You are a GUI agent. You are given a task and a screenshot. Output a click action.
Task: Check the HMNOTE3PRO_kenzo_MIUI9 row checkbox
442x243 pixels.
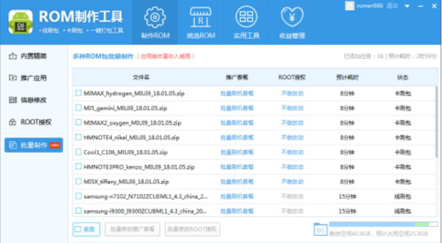click(78, 166)
